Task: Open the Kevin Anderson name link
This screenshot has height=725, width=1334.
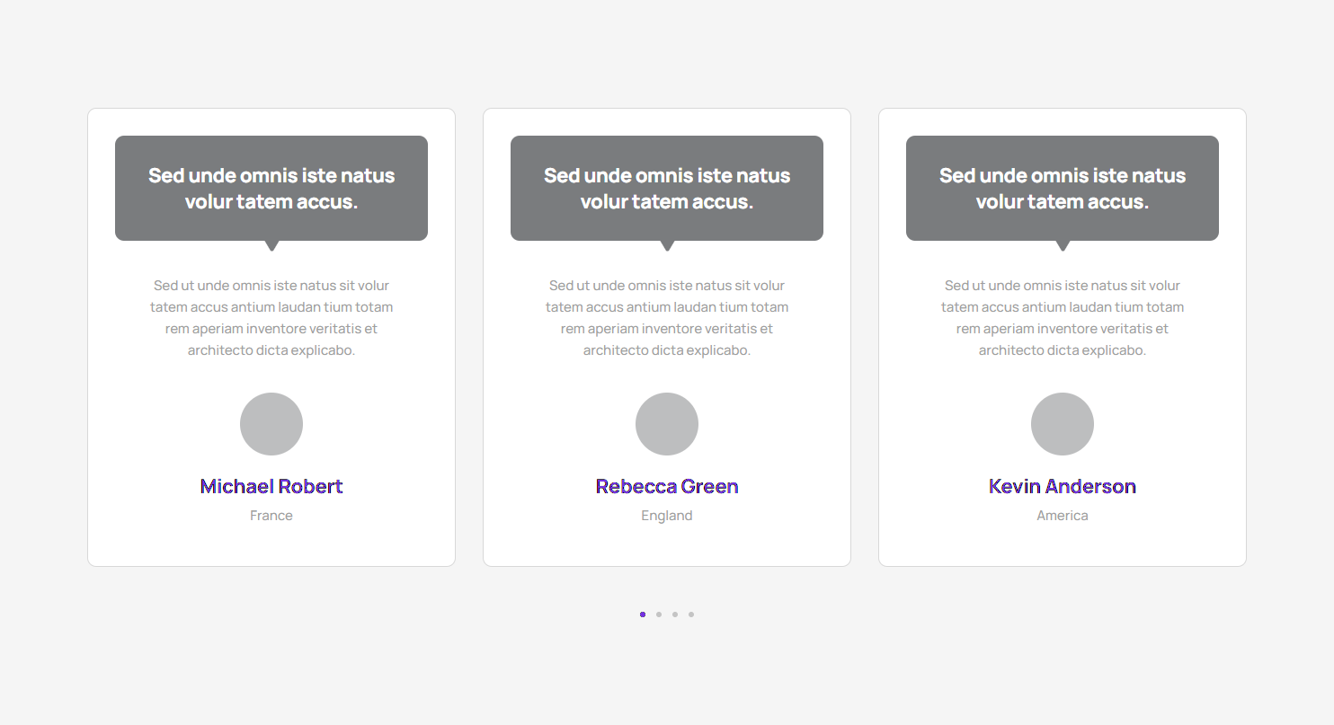Action: 1063,486
